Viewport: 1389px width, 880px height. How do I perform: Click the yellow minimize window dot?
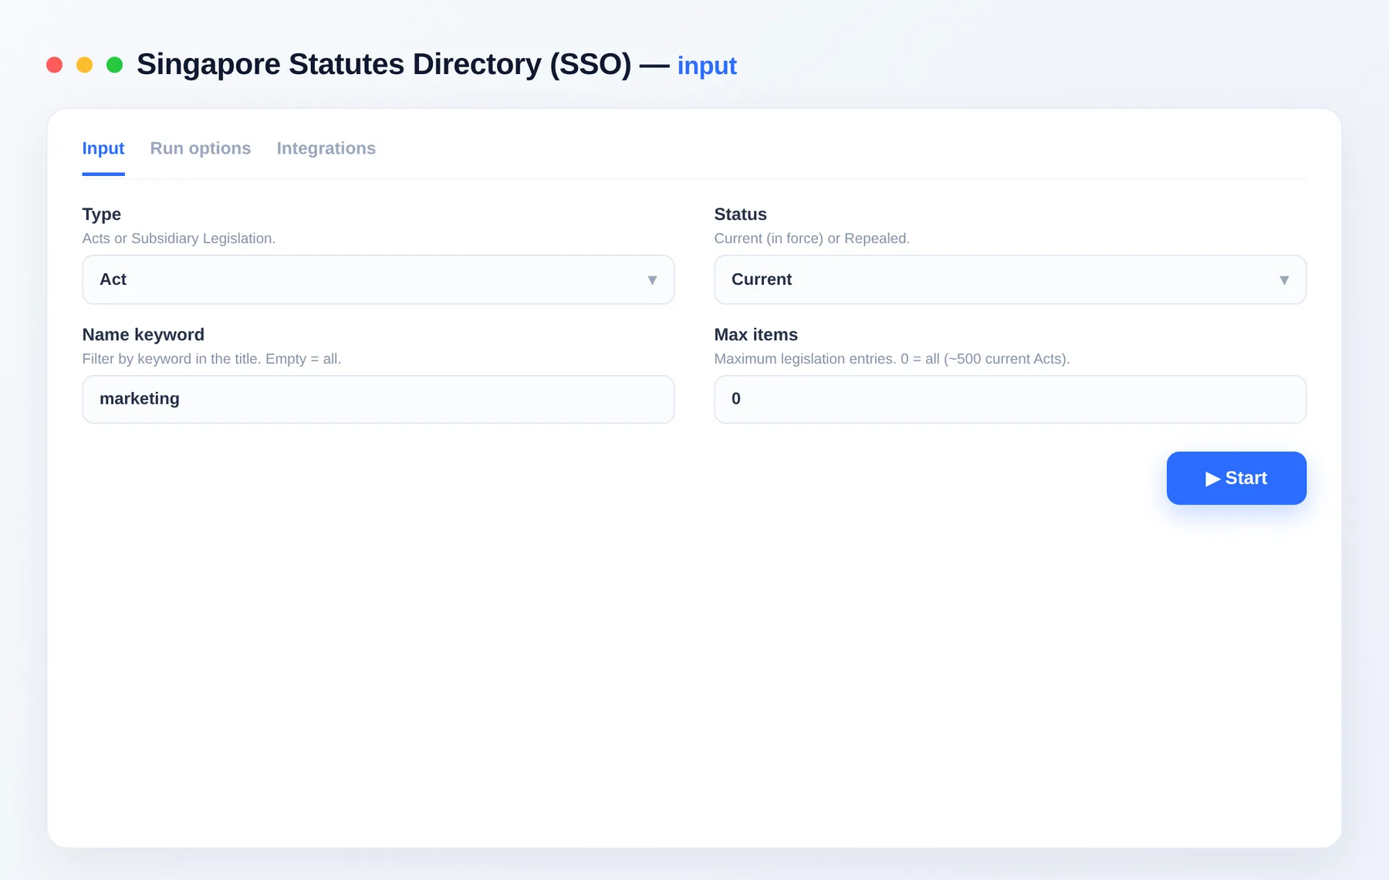click(x=85, y=65)
